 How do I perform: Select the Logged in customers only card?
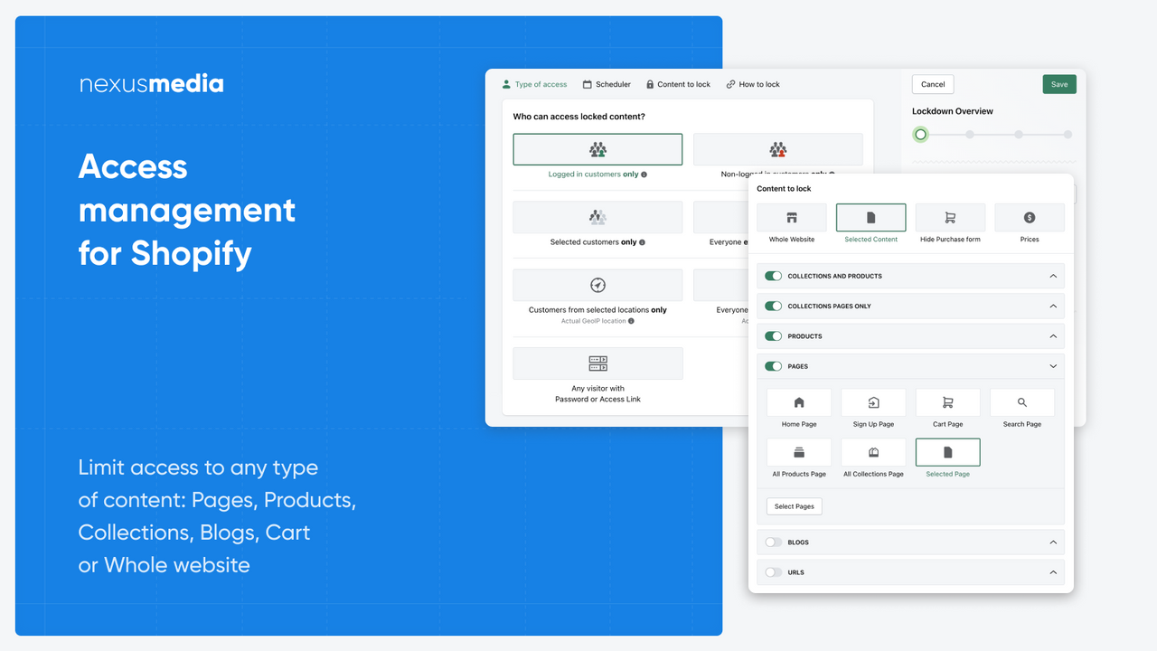tap(597, 149)
